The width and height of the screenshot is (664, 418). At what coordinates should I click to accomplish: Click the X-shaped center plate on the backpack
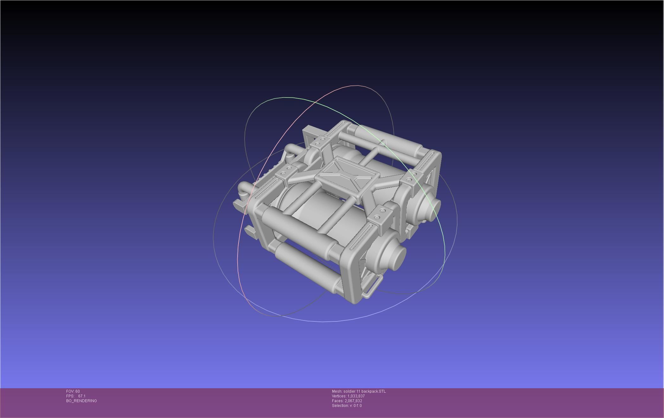point(348,175)
